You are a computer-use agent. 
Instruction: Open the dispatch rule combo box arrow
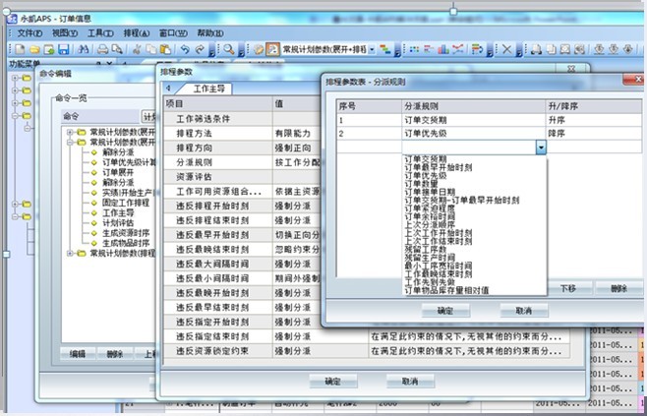541,148
